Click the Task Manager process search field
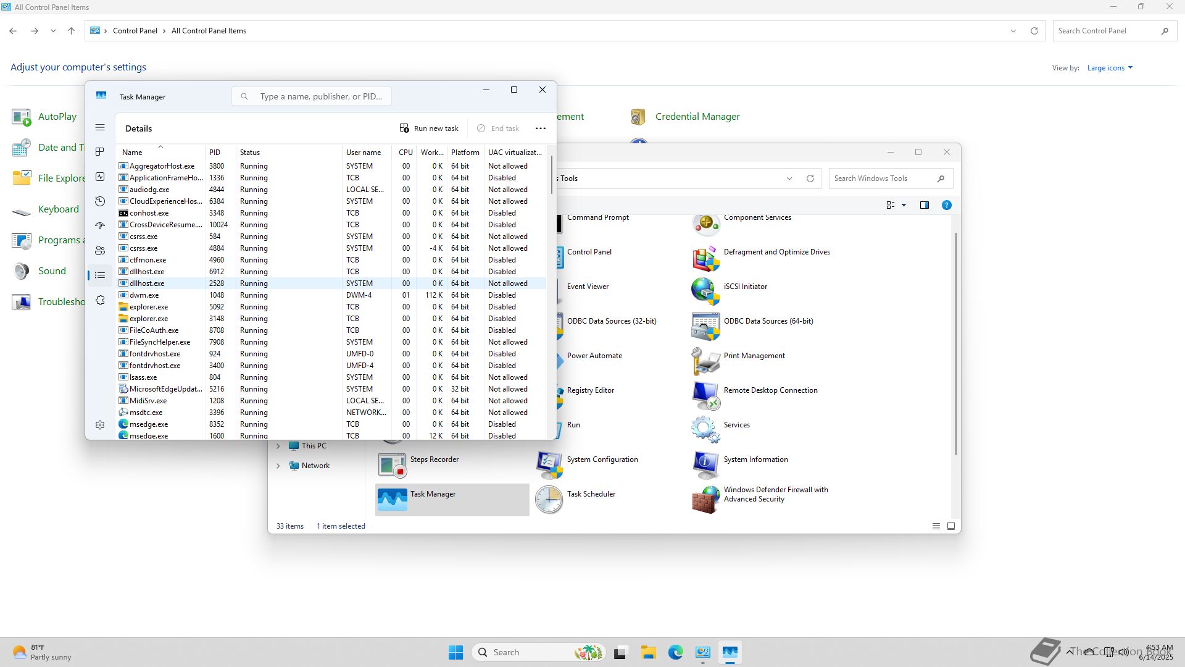The image size is (1185, 667). pyautogui.click(x=321, y=97)
